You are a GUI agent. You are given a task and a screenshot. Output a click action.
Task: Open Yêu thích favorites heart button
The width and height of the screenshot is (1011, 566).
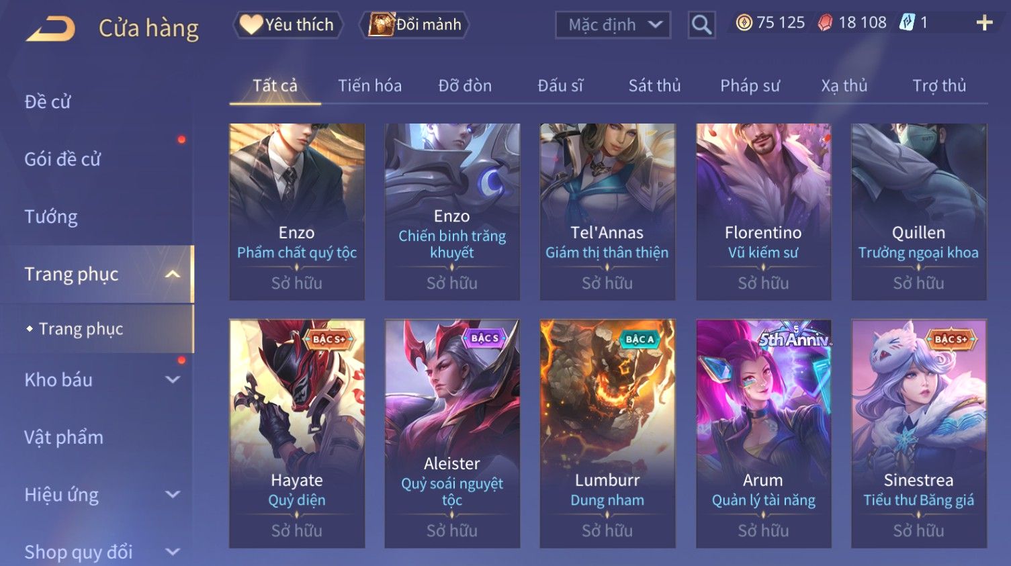tap(288, 25)
